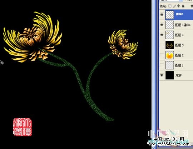
Task: Click the red seal stamp on canvas
Action: (x=23, y=127)
